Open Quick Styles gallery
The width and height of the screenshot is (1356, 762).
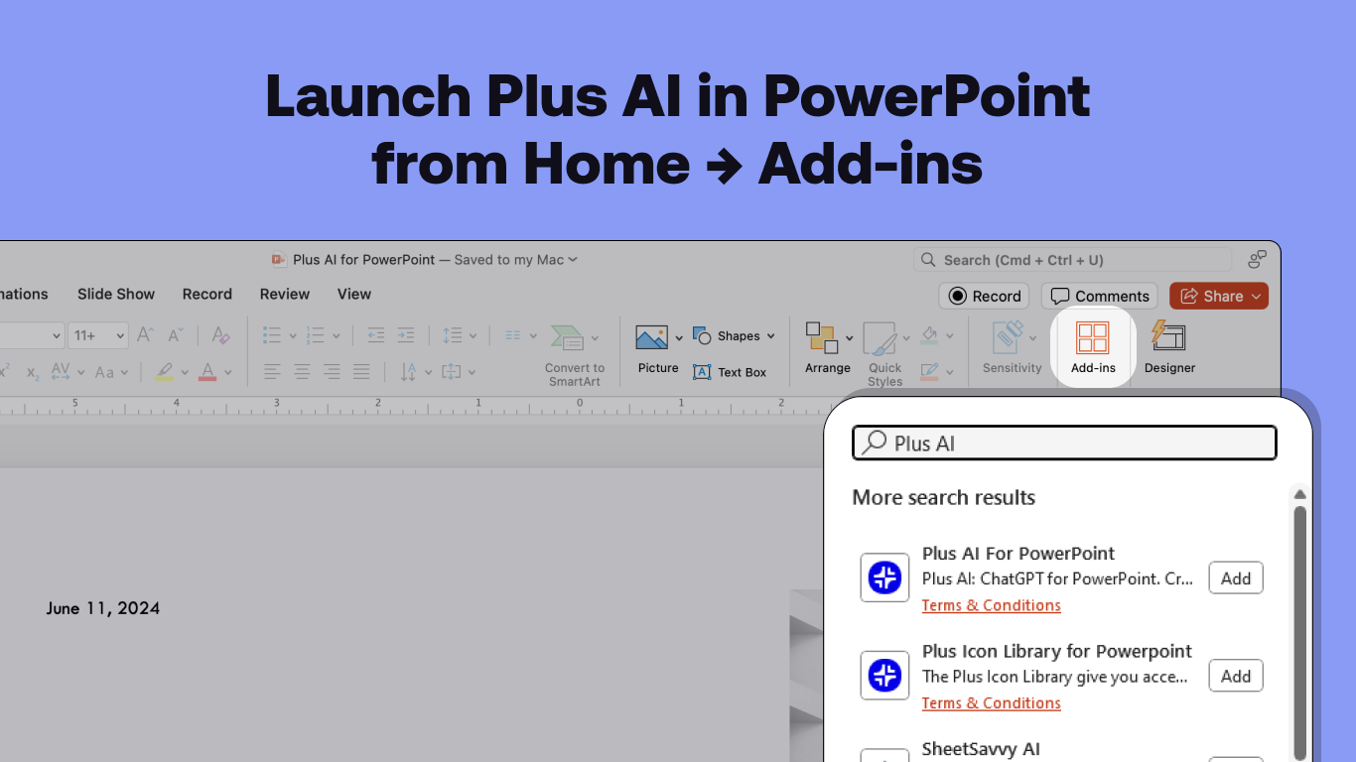pyautogui.click(x=884, y=353)
